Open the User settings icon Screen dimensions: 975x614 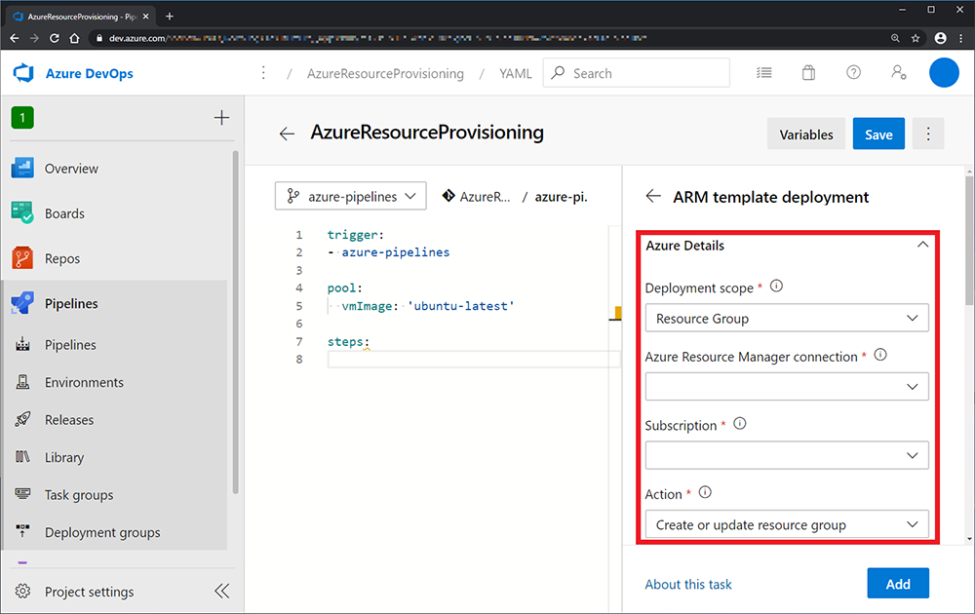click(x=899, y=73)
